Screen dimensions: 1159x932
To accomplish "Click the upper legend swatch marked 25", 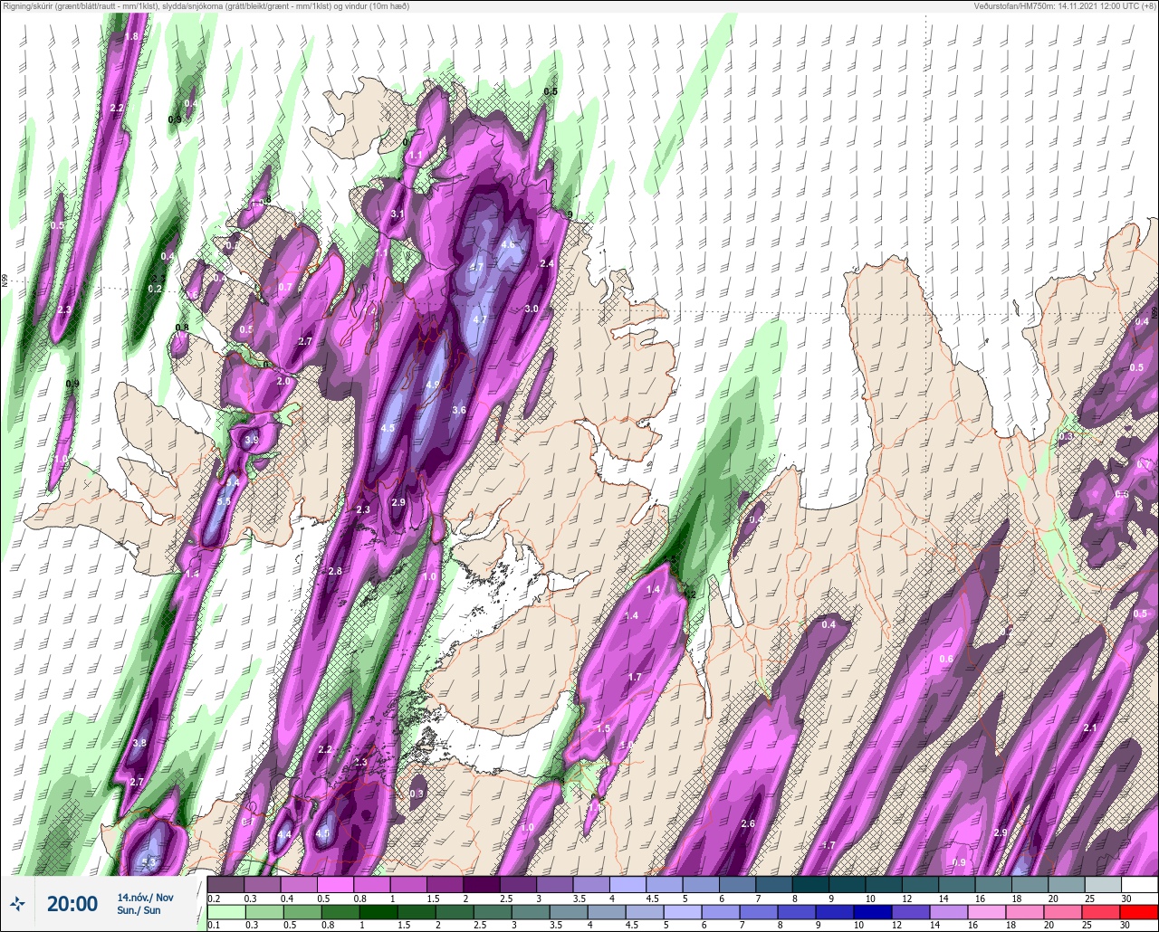I will click(1103, 884).
